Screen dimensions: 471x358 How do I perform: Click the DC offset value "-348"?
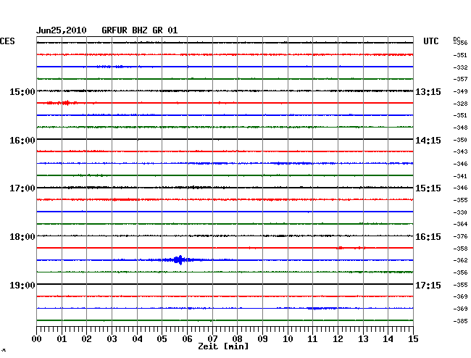point(460,128)
